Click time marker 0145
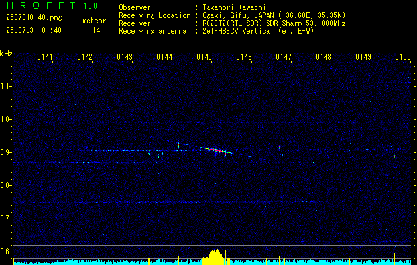 click(x=204, y=57)
